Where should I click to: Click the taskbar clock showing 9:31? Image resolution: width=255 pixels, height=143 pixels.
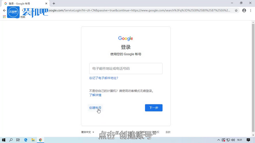point(239,140)
